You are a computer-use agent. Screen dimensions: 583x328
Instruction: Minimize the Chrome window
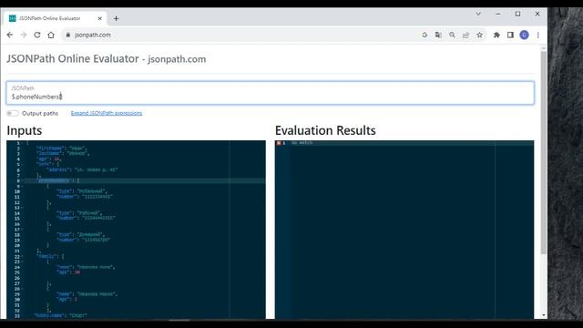pyautogui.click(x=498, y=14)
